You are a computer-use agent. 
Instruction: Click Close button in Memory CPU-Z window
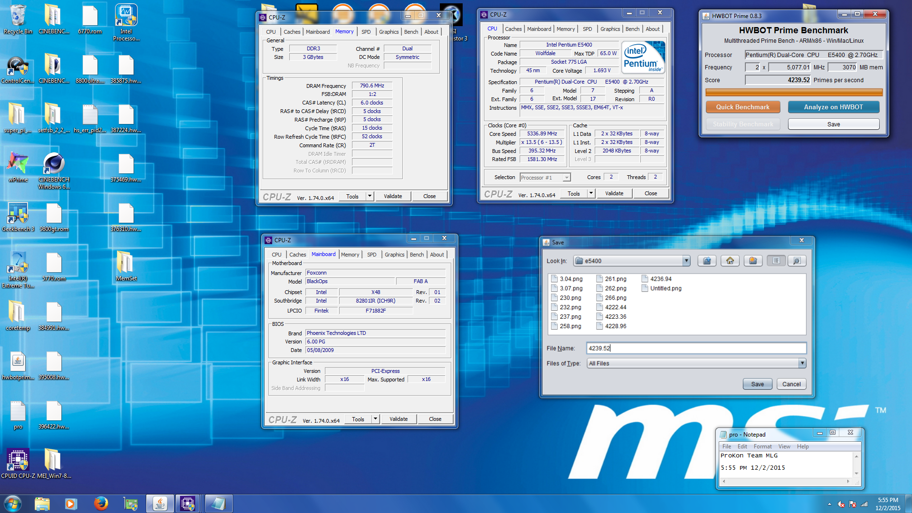coord(429,196)
